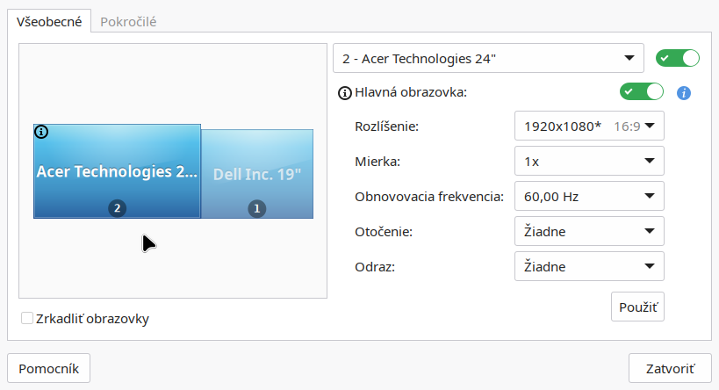Click the Odraz label
Screen dimensions: 719x390
coord(375,267)
